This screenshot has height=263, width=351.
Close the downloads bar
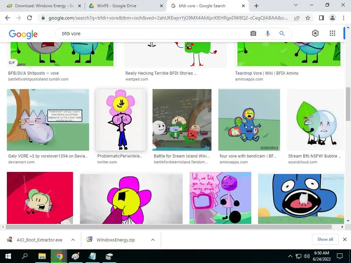(345, 239)
